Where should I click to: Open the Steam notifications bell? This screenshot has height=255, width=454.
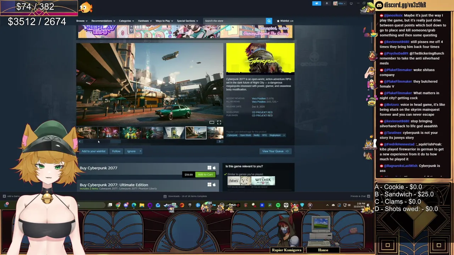(x=327, y=4)
